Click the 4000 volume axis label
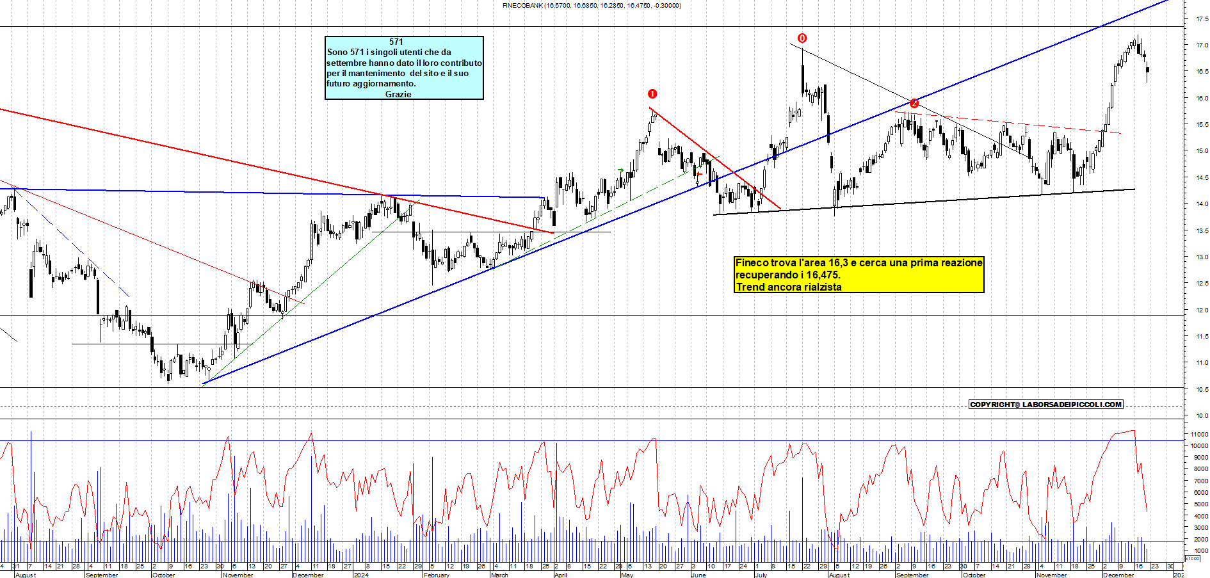This screenshot has width=1210, height=578. [x=1201, y=516]
